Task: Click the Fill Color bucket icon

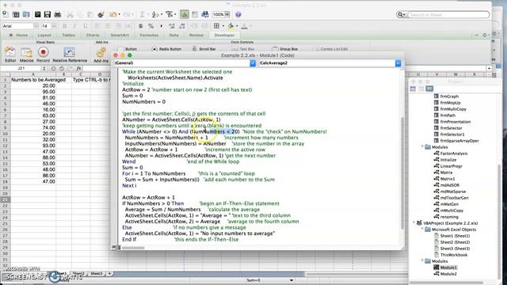Action: coord(231,26)
